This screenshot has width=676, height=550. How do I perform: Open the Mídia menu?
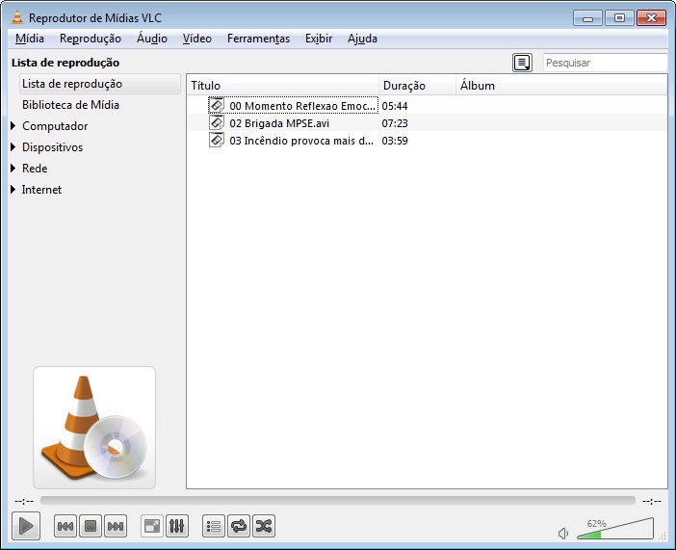click(x=30, y=39)
